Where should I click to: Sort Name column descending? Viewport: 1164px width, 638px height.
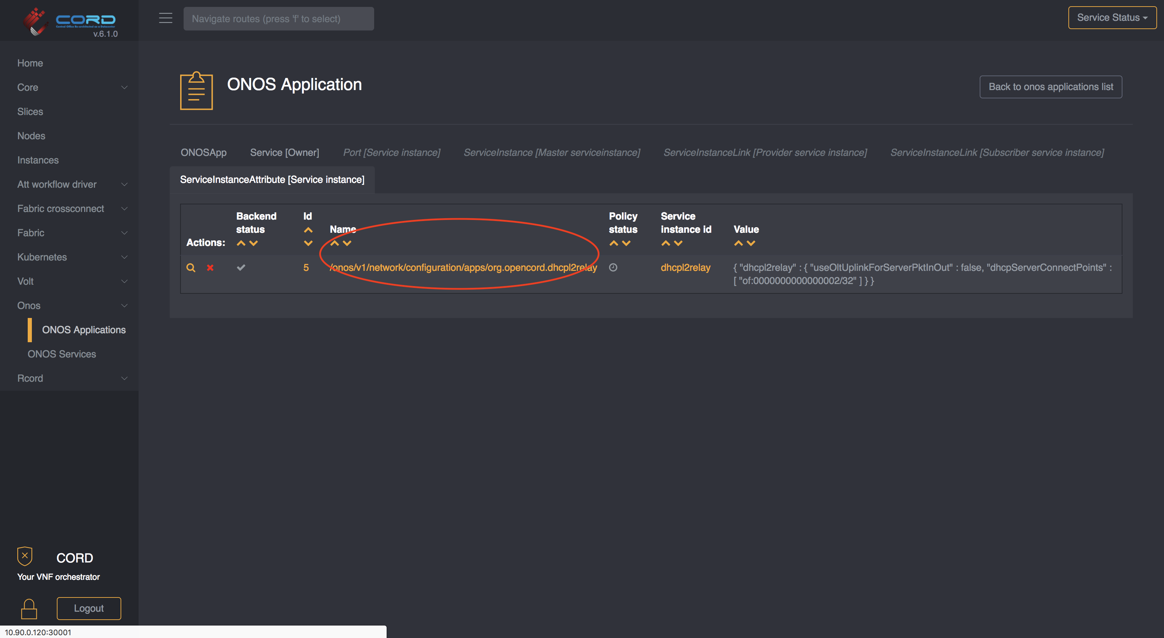[347, 243]
